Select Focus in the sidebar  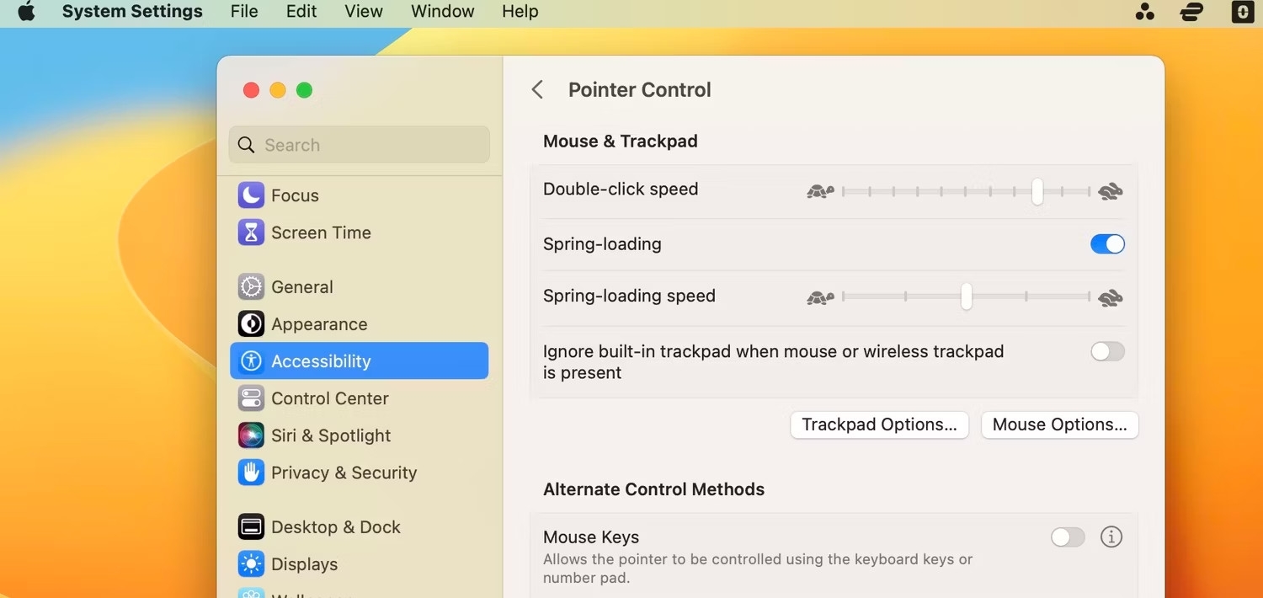359,195
